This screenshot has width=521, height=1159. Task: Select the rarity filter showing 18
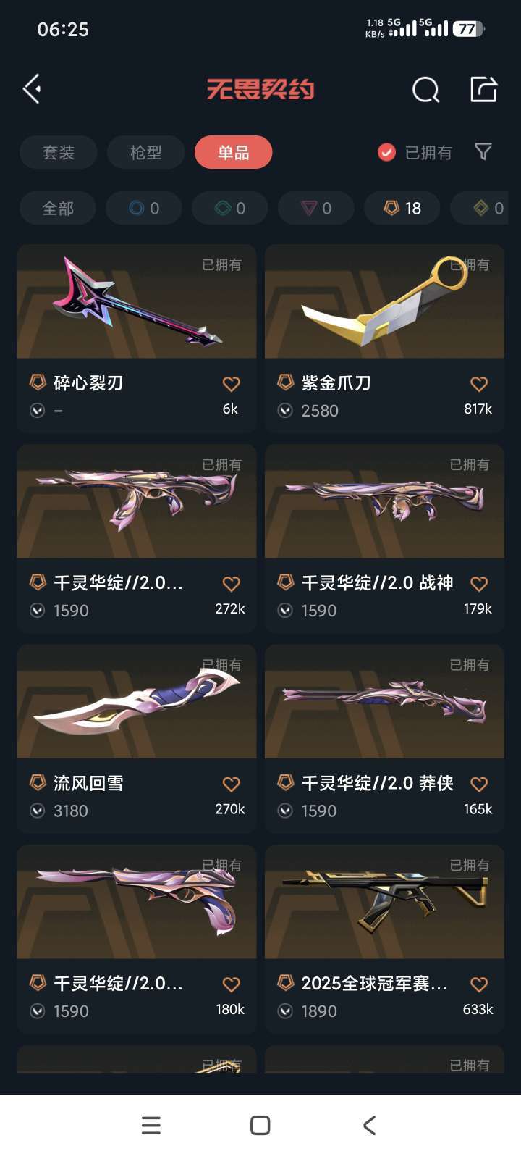tap(402, 209)
